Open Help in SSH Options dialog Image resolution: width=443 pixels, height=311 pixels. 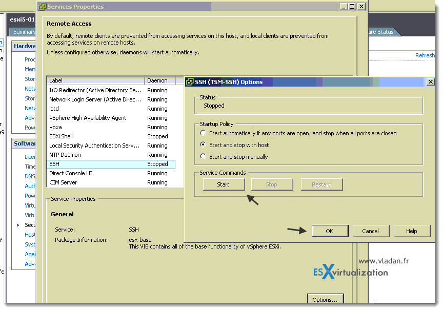pos(412,231)
